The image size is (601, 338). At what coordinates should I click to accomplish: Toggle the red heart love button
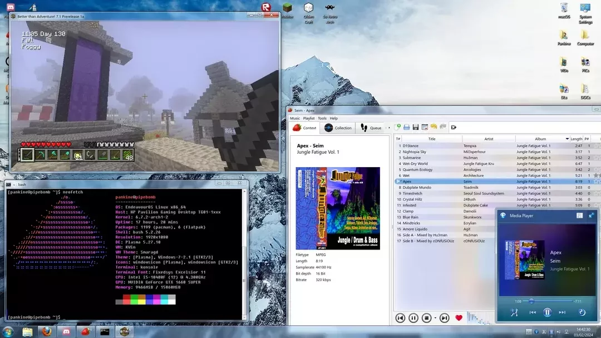click(x=459, y=318)
